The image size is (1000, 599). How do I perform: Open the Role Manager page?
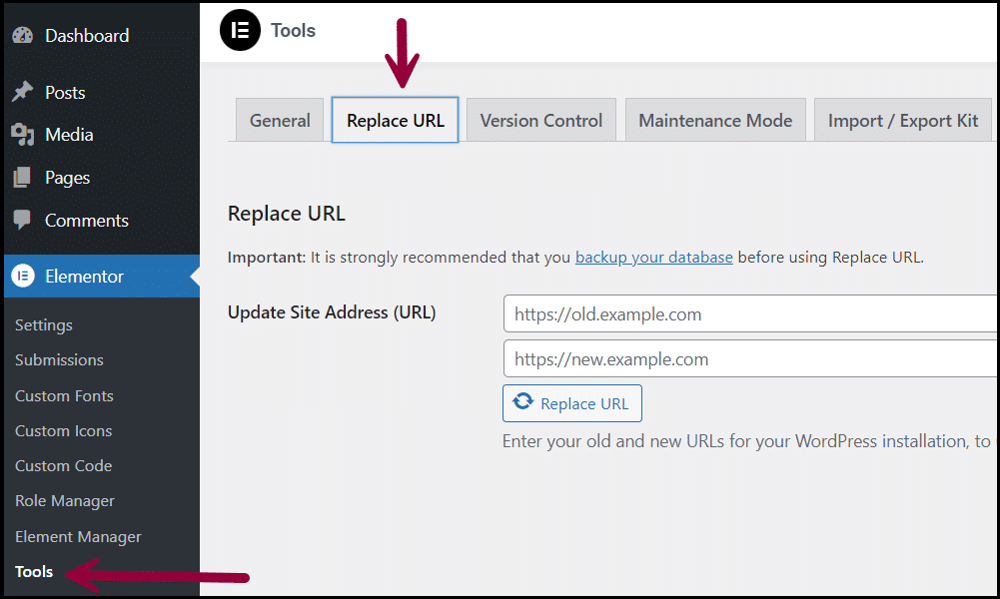click(x=64, y=500)
